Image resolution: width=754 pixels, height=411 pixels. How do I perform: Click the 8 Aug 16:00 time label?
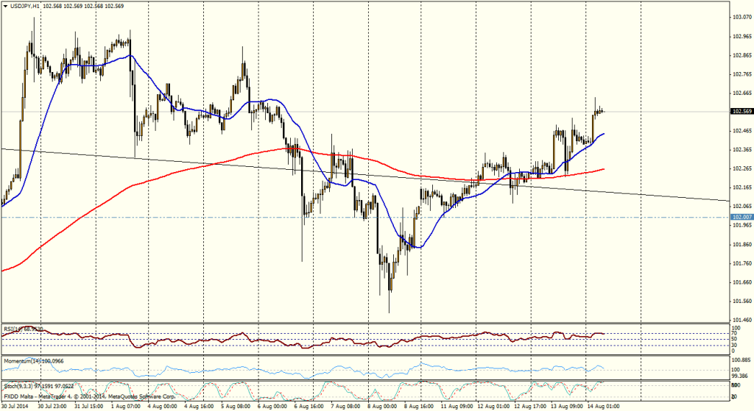[x=418, y=406]
